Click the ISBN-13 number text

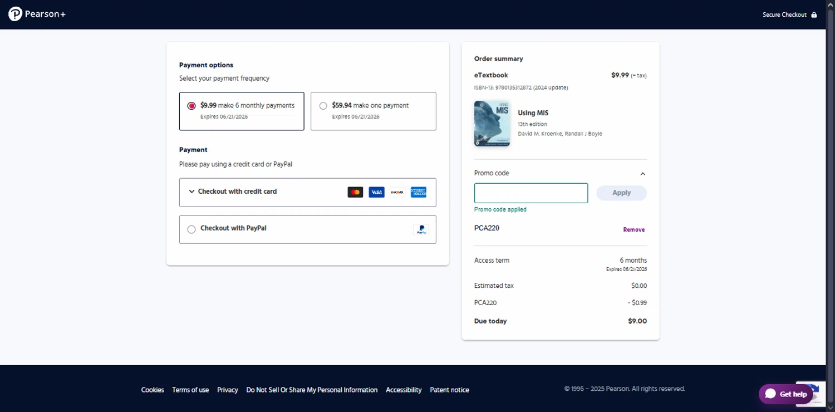click(521, 87)
